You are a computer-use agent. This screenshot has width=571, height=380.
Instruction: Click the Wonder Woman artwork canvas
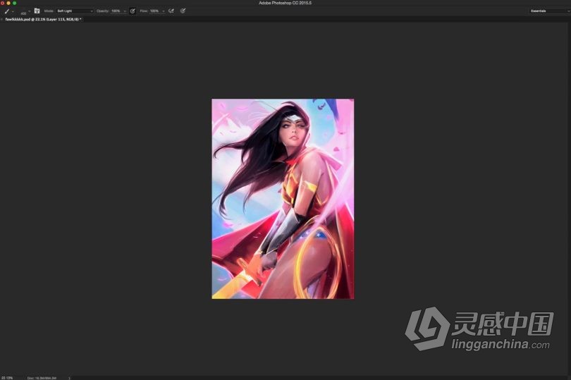coord(283,199)
